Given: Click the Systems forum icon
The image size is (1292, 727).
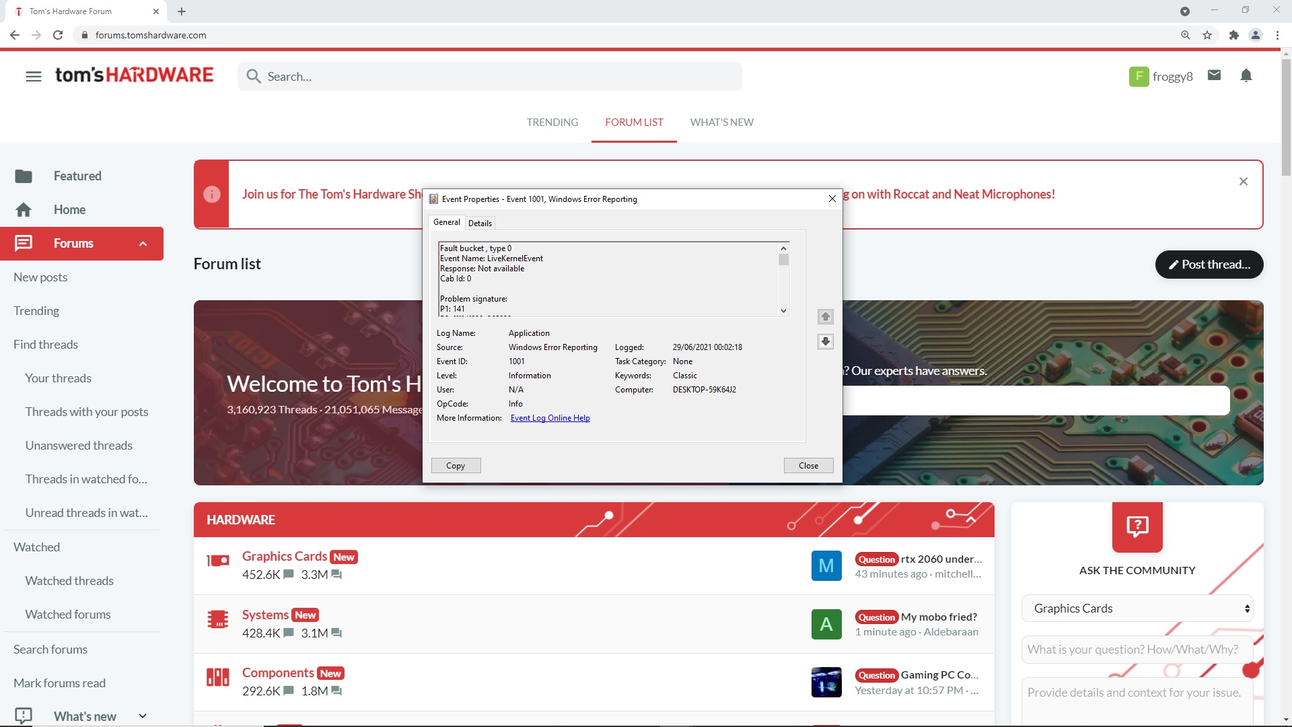Looking at the screenshot, I should tap(218, 619).
